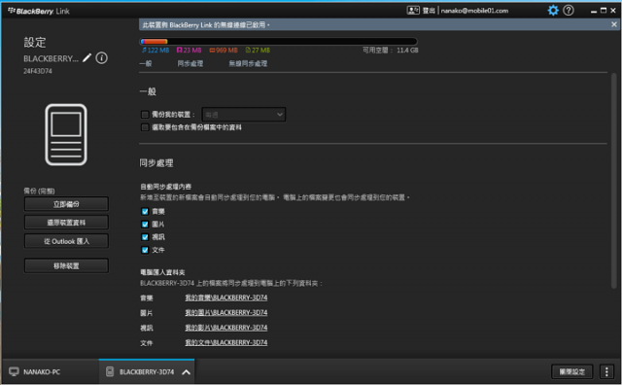Switch to the 同步處理 sync tab
The image size is (622, 385).
(190, 63)
